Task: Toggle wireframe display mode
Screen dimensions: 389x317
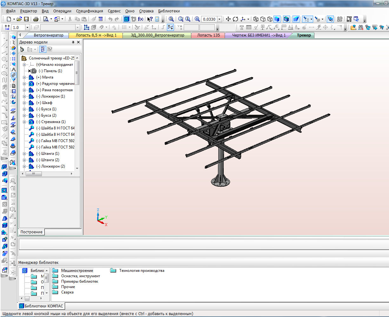Action: pyautogui.click(x=256, y=19)
